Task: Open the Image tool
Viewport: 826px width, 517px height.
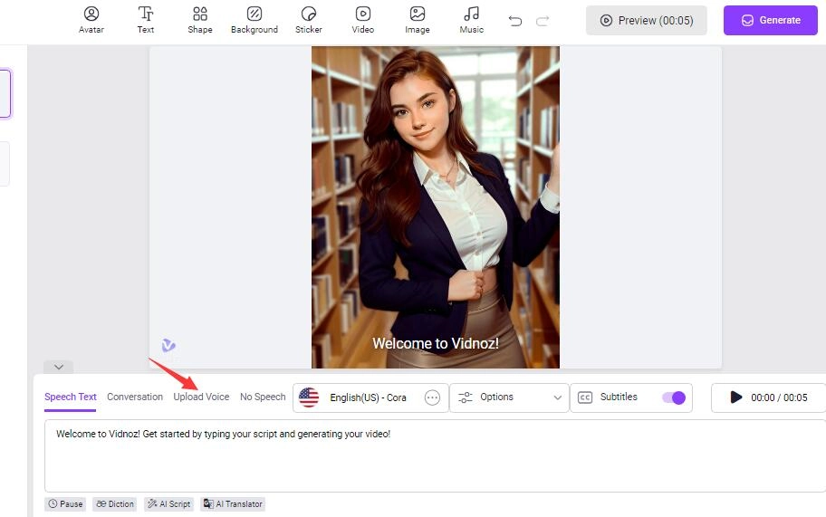Action: 418,20
